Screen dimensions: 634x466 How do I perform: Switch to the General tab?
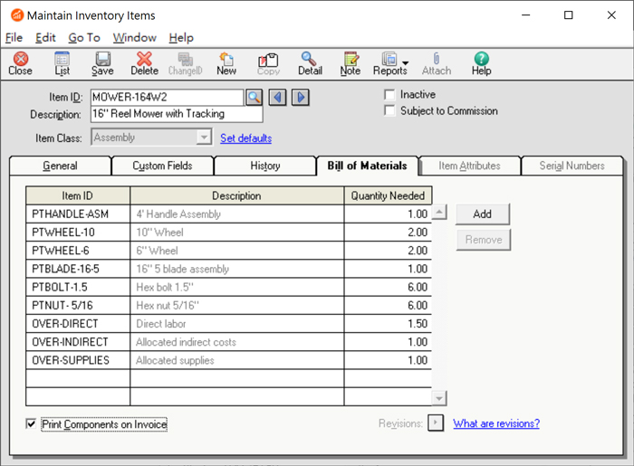[61, 166]
